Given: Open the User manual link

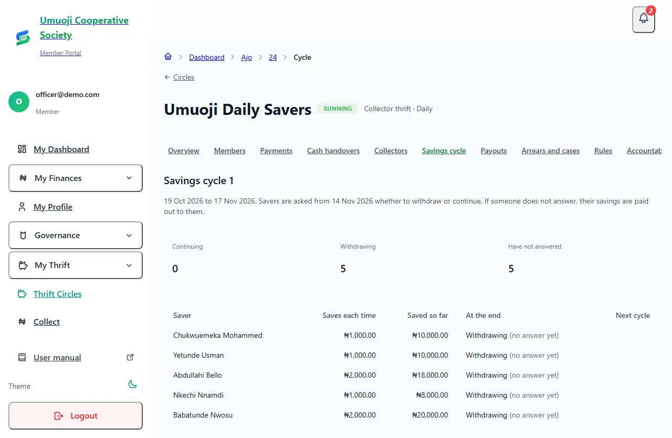Looking at the screenshot, I should point(57,357).
